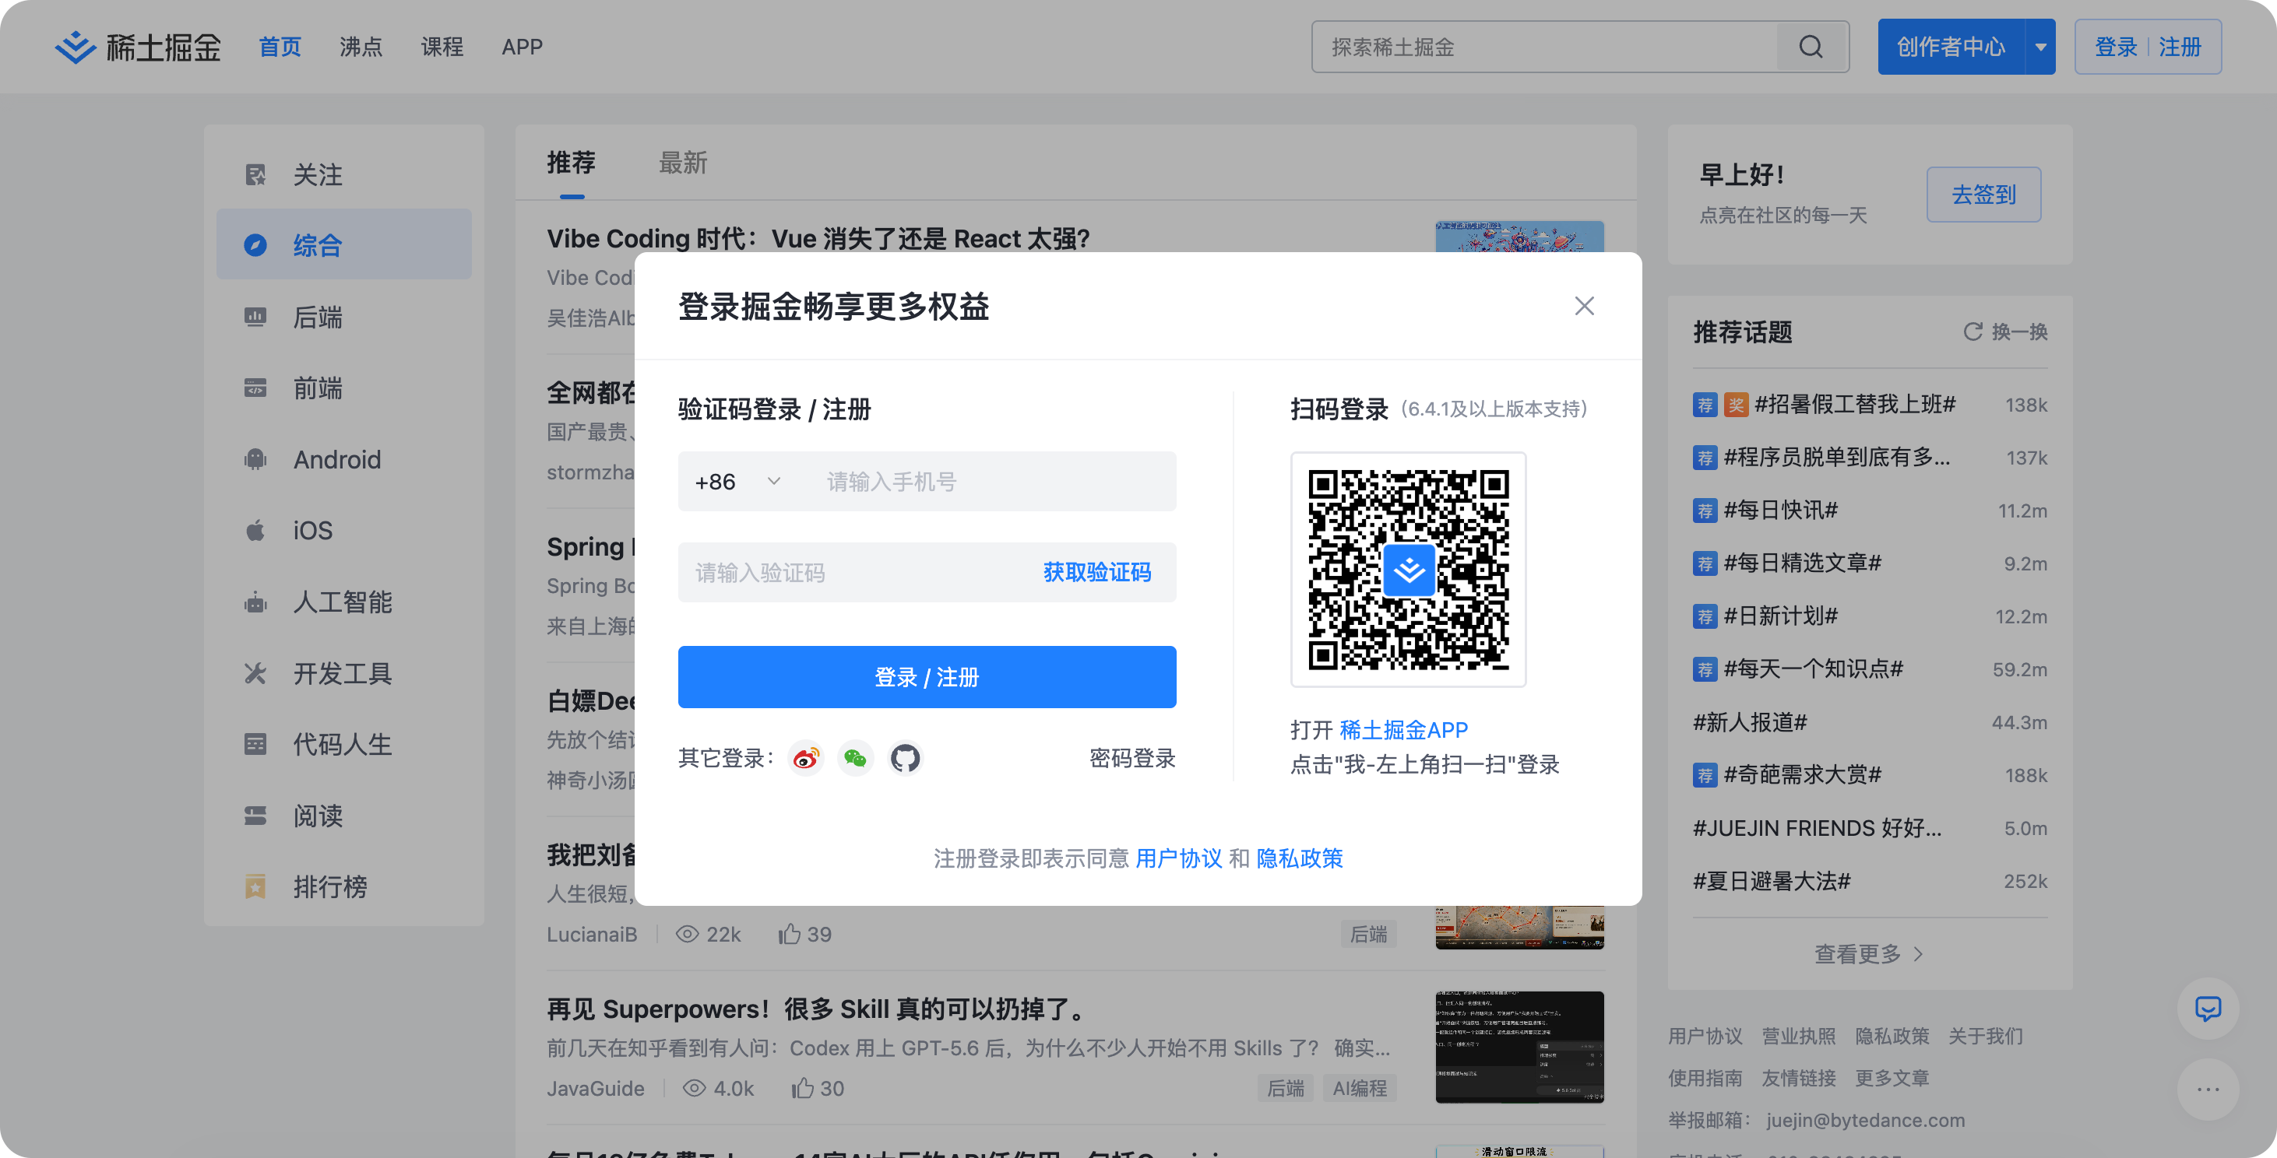Click the login QR code image
The width and height of the screenshot is (2277, 1158).
1409,570
